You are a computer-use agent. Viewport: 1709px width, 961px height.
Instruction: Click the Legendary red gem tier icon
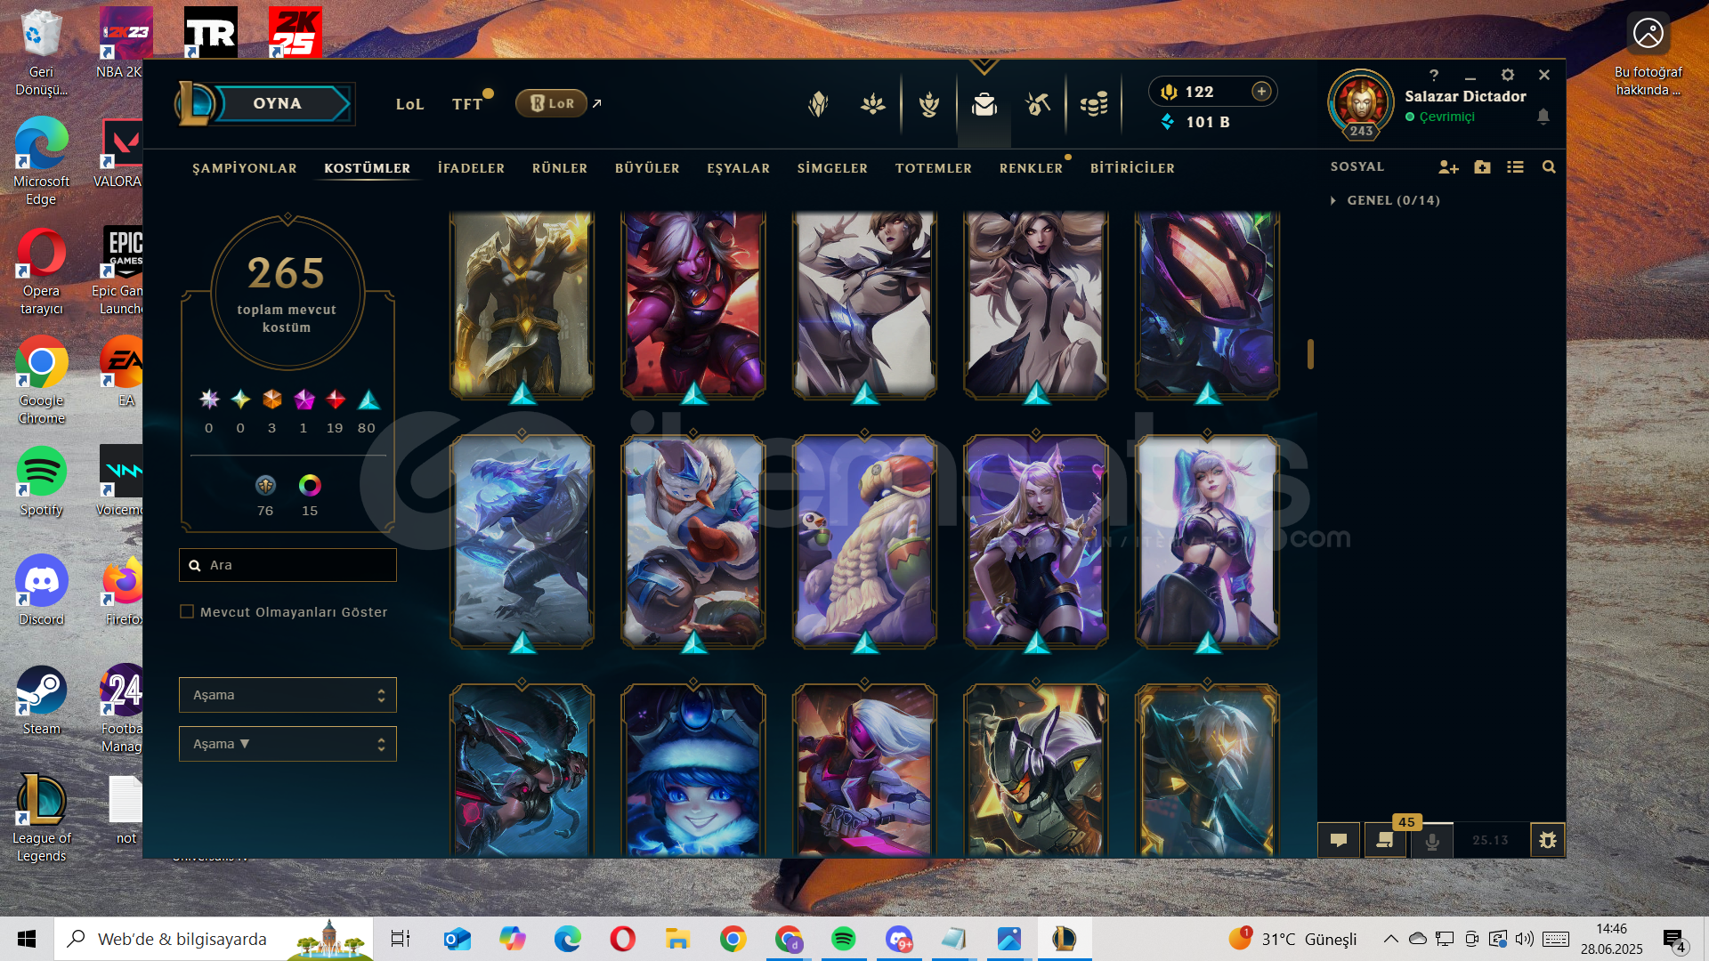coord(336,400)
